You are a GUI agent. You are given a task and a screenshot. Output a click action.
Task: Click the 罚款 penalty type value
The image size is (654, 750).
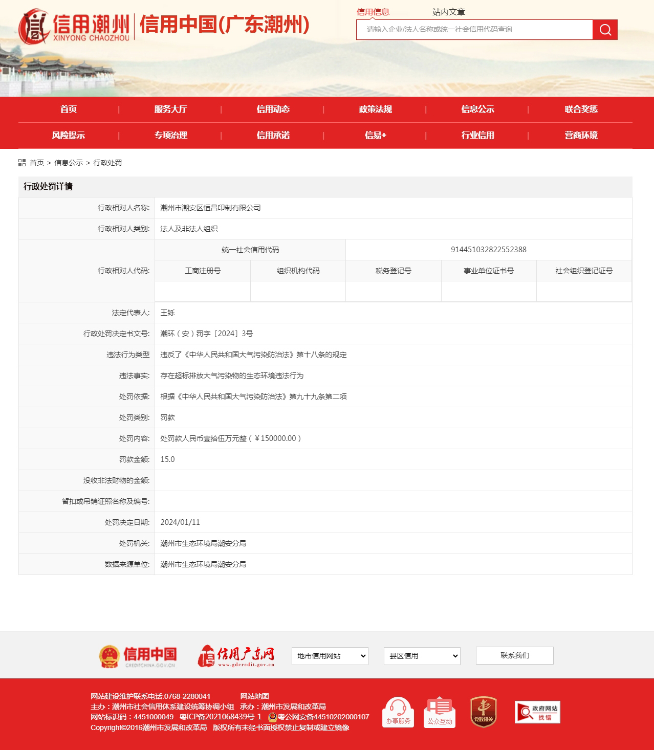click(168, 417)
